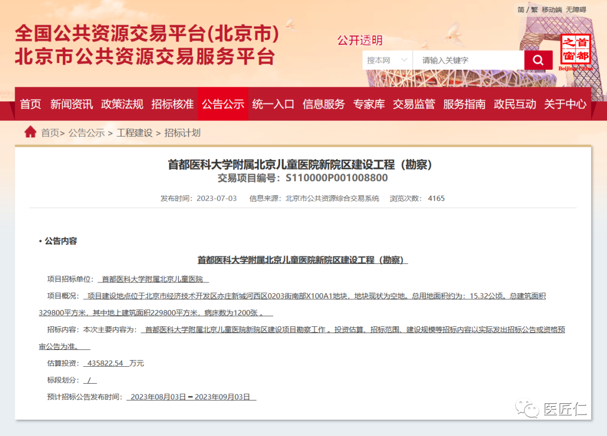Click the 公开透明 slogan text
This screenshot has height=436, width=607.
(x=360, y=41)
